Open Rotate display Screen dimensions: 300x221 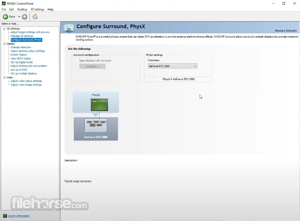[x=19, y=54]
